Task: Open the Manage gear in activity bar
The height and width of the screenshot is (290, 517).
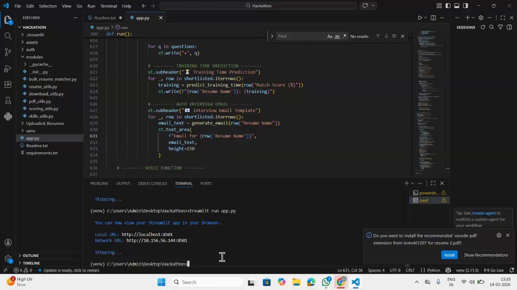Action: (8, 259)
